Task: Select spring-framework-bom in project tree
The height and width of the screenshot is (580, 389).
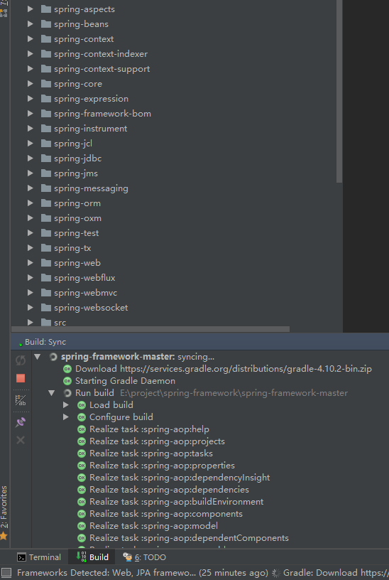Action: [x=102, y=114]
